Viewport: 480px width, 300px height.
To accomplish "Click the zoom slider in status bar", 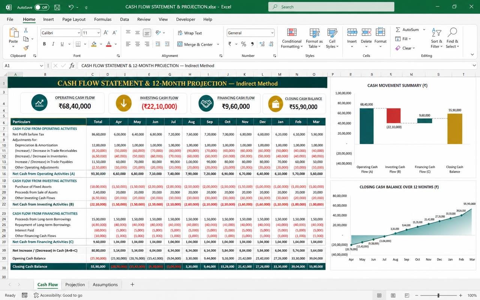I will click(438, 295).
